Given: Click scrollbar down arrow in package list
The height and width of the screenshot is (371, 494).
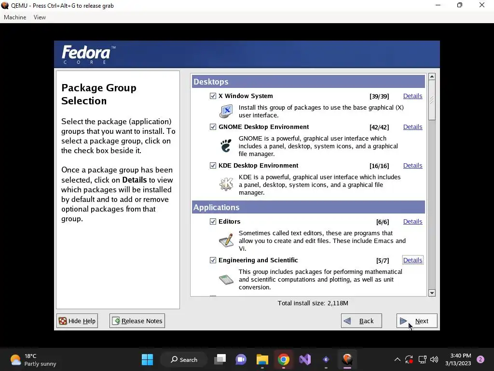Looking at the screenshot, I should [x=432, y=293].
